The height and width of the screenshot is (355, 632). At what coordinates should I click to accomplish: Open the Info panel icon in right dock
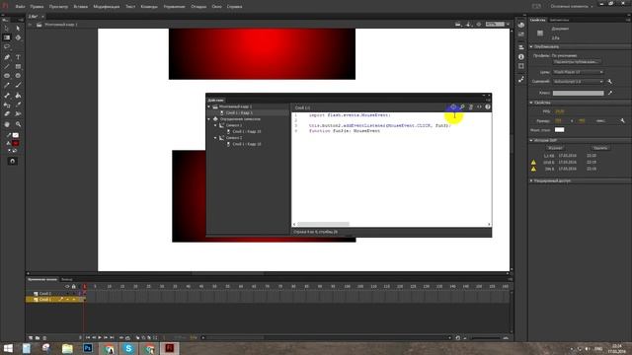coord(521,57)
